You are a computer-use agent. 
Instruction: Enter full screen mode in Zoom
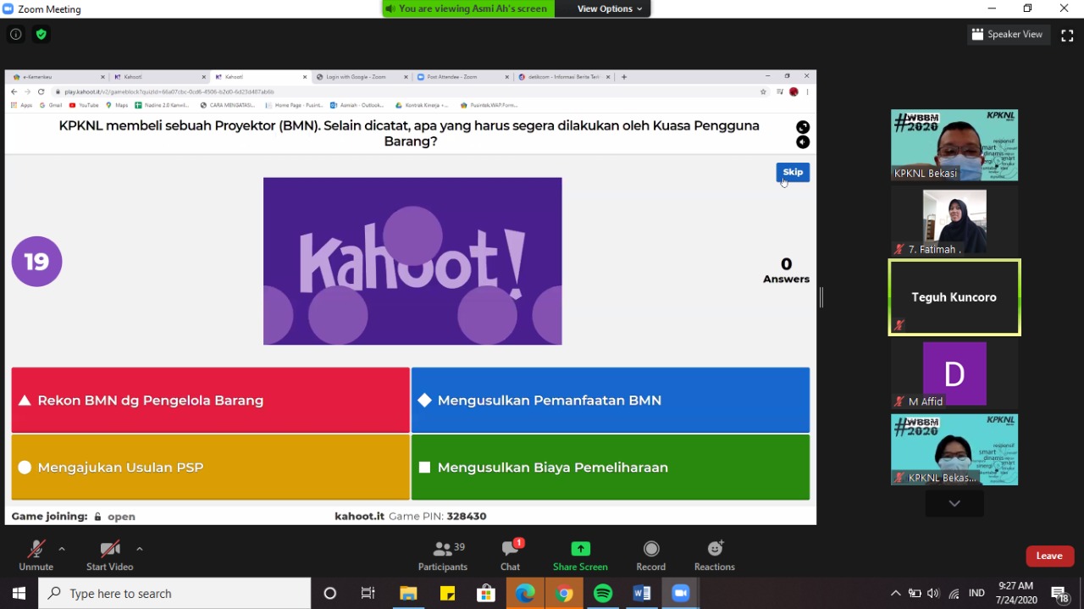pyautogui.click(x=1067, y=35)
